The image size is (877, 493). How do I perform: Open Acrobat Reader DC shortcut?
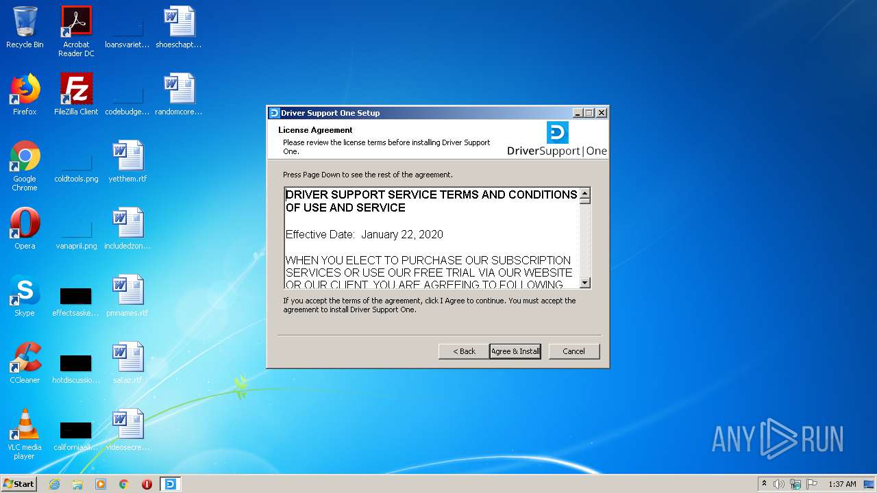(76, 31)
